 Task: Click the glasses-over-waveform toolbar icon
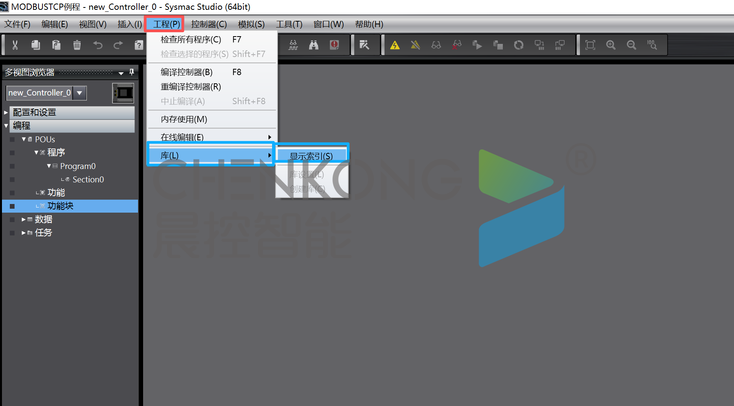click(x=293, y=45)
